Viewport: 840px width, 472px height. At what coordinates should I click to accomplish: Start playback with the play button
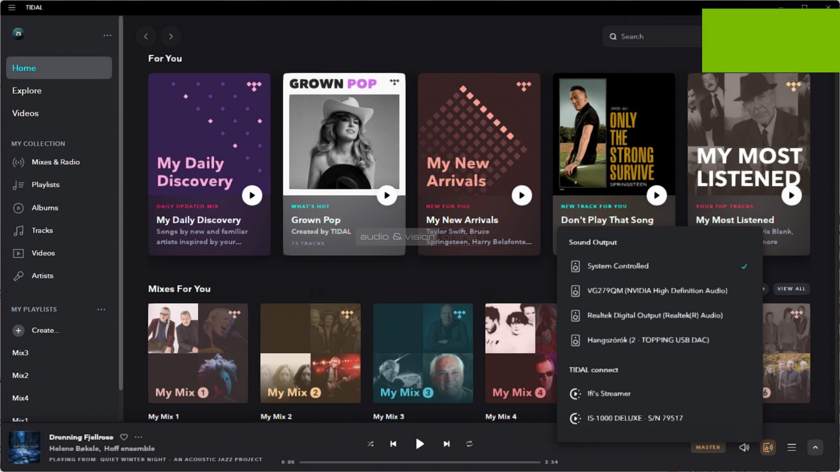coord(420,444)
